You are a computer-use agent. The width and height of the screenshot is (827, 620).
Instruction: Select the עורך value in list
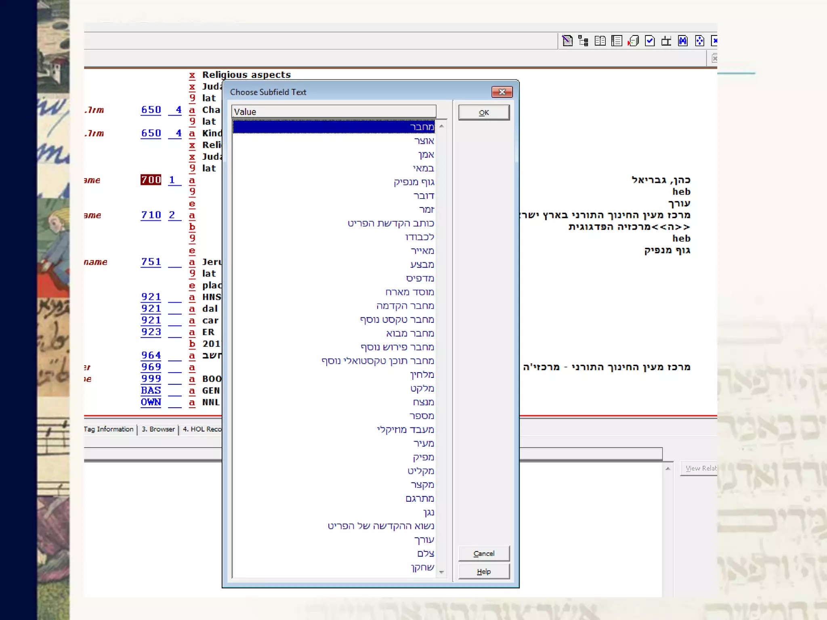tap(424, 540)
